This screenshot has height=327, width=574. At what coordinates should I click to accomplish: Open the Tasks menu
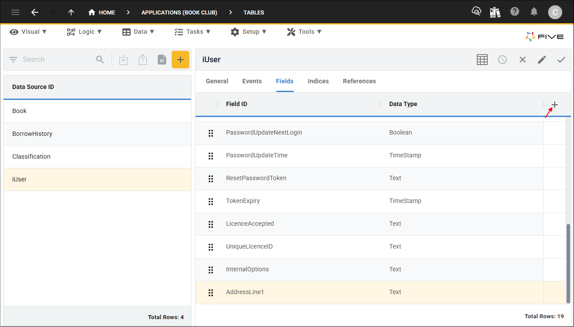tap(192, 32)
